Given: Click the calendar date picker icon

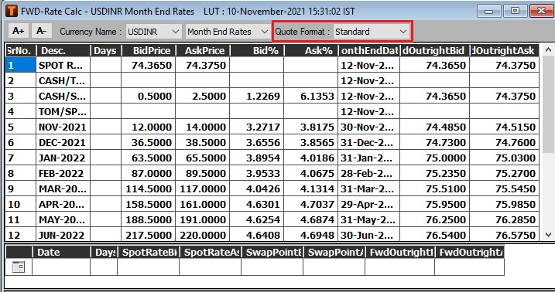Looking at the screenshot, I should pos(19,267).
